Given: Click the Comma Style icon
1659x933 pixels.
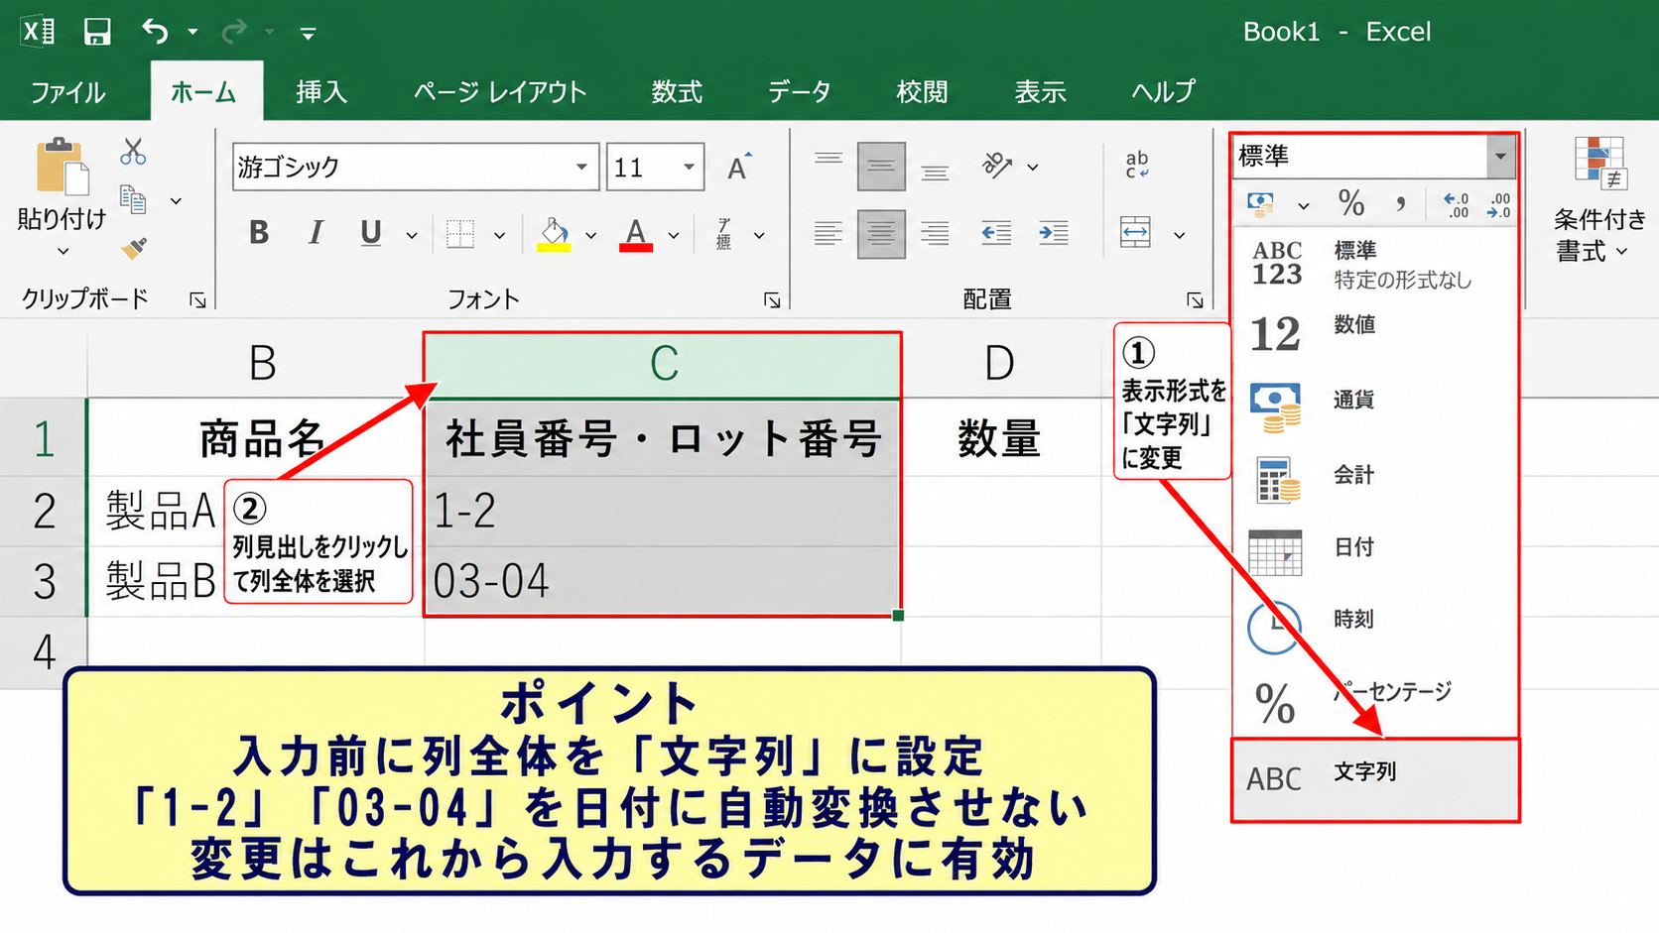Looking at the screenshot, I should (1400, 204).
